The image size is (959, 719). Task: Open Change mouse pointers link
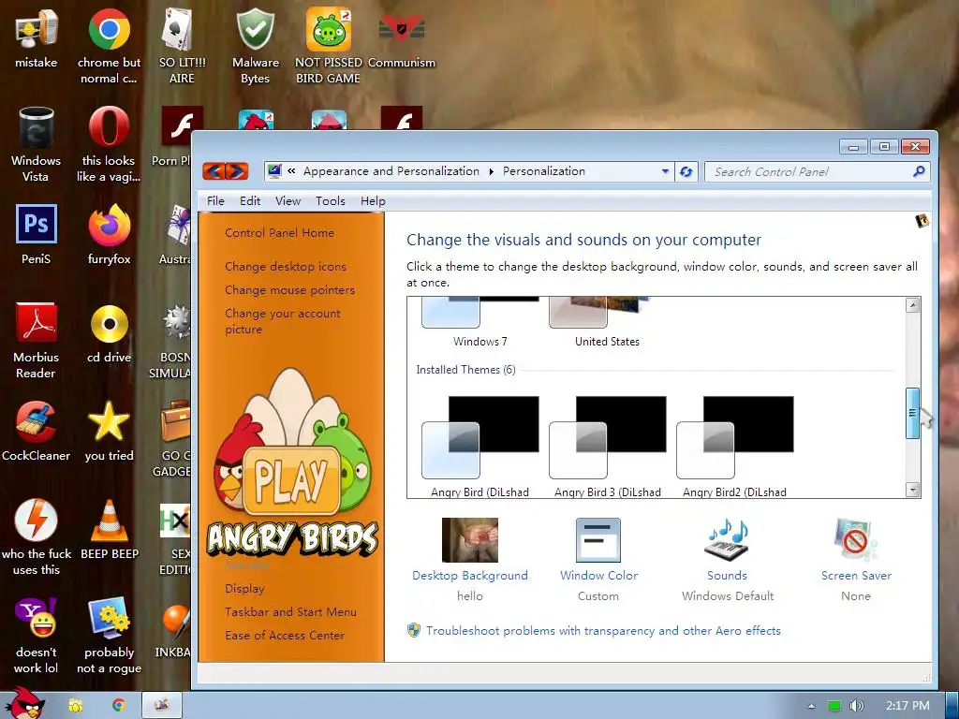(x=290, y=290)
